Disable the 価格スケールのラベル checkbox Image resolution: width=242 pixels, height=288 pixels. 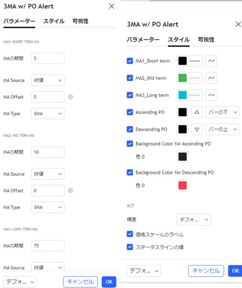coord(130,234)
